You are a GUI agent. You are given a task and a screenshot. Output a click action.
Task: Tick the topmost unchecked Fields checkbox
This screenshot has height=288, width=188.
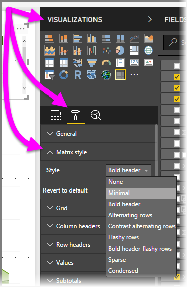177,66
